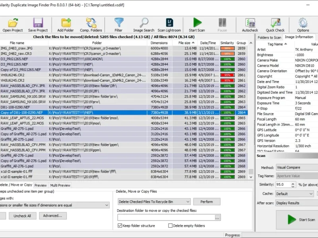Click the Perform button
The height and width of the screenshot is (238, 318).
(x=207, y=202)
